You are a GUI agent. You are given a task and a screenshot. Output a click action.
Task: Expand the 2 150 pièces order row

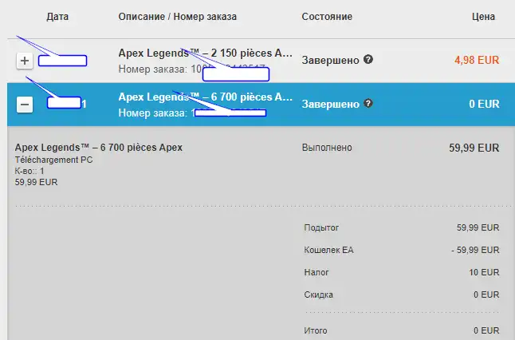click(x=25, y=61)
